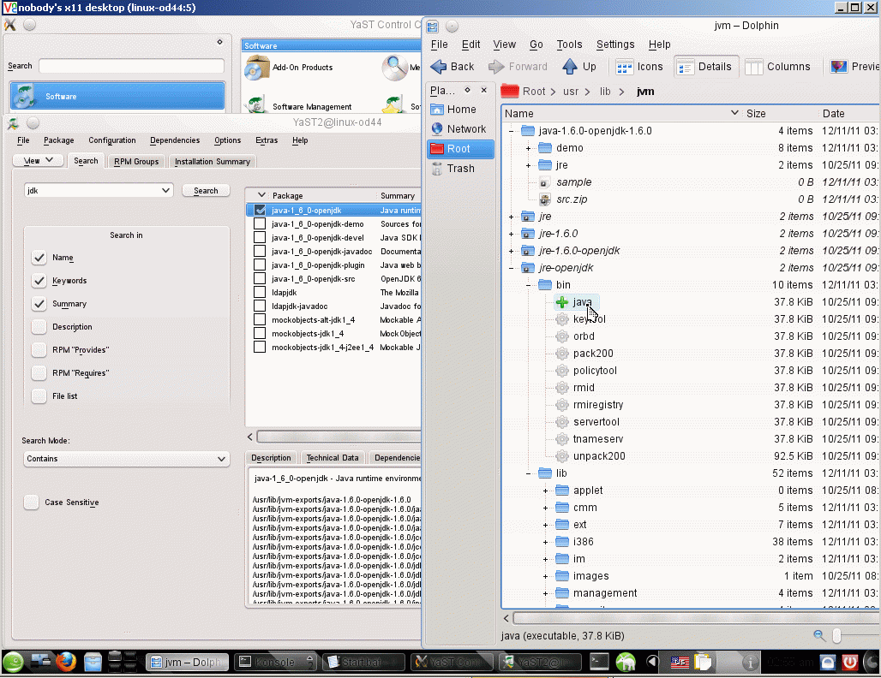Switch Dolphin to Icons view mode
Image resolution: width=881 pixels, height=678 pixels.
coord(639,67)
